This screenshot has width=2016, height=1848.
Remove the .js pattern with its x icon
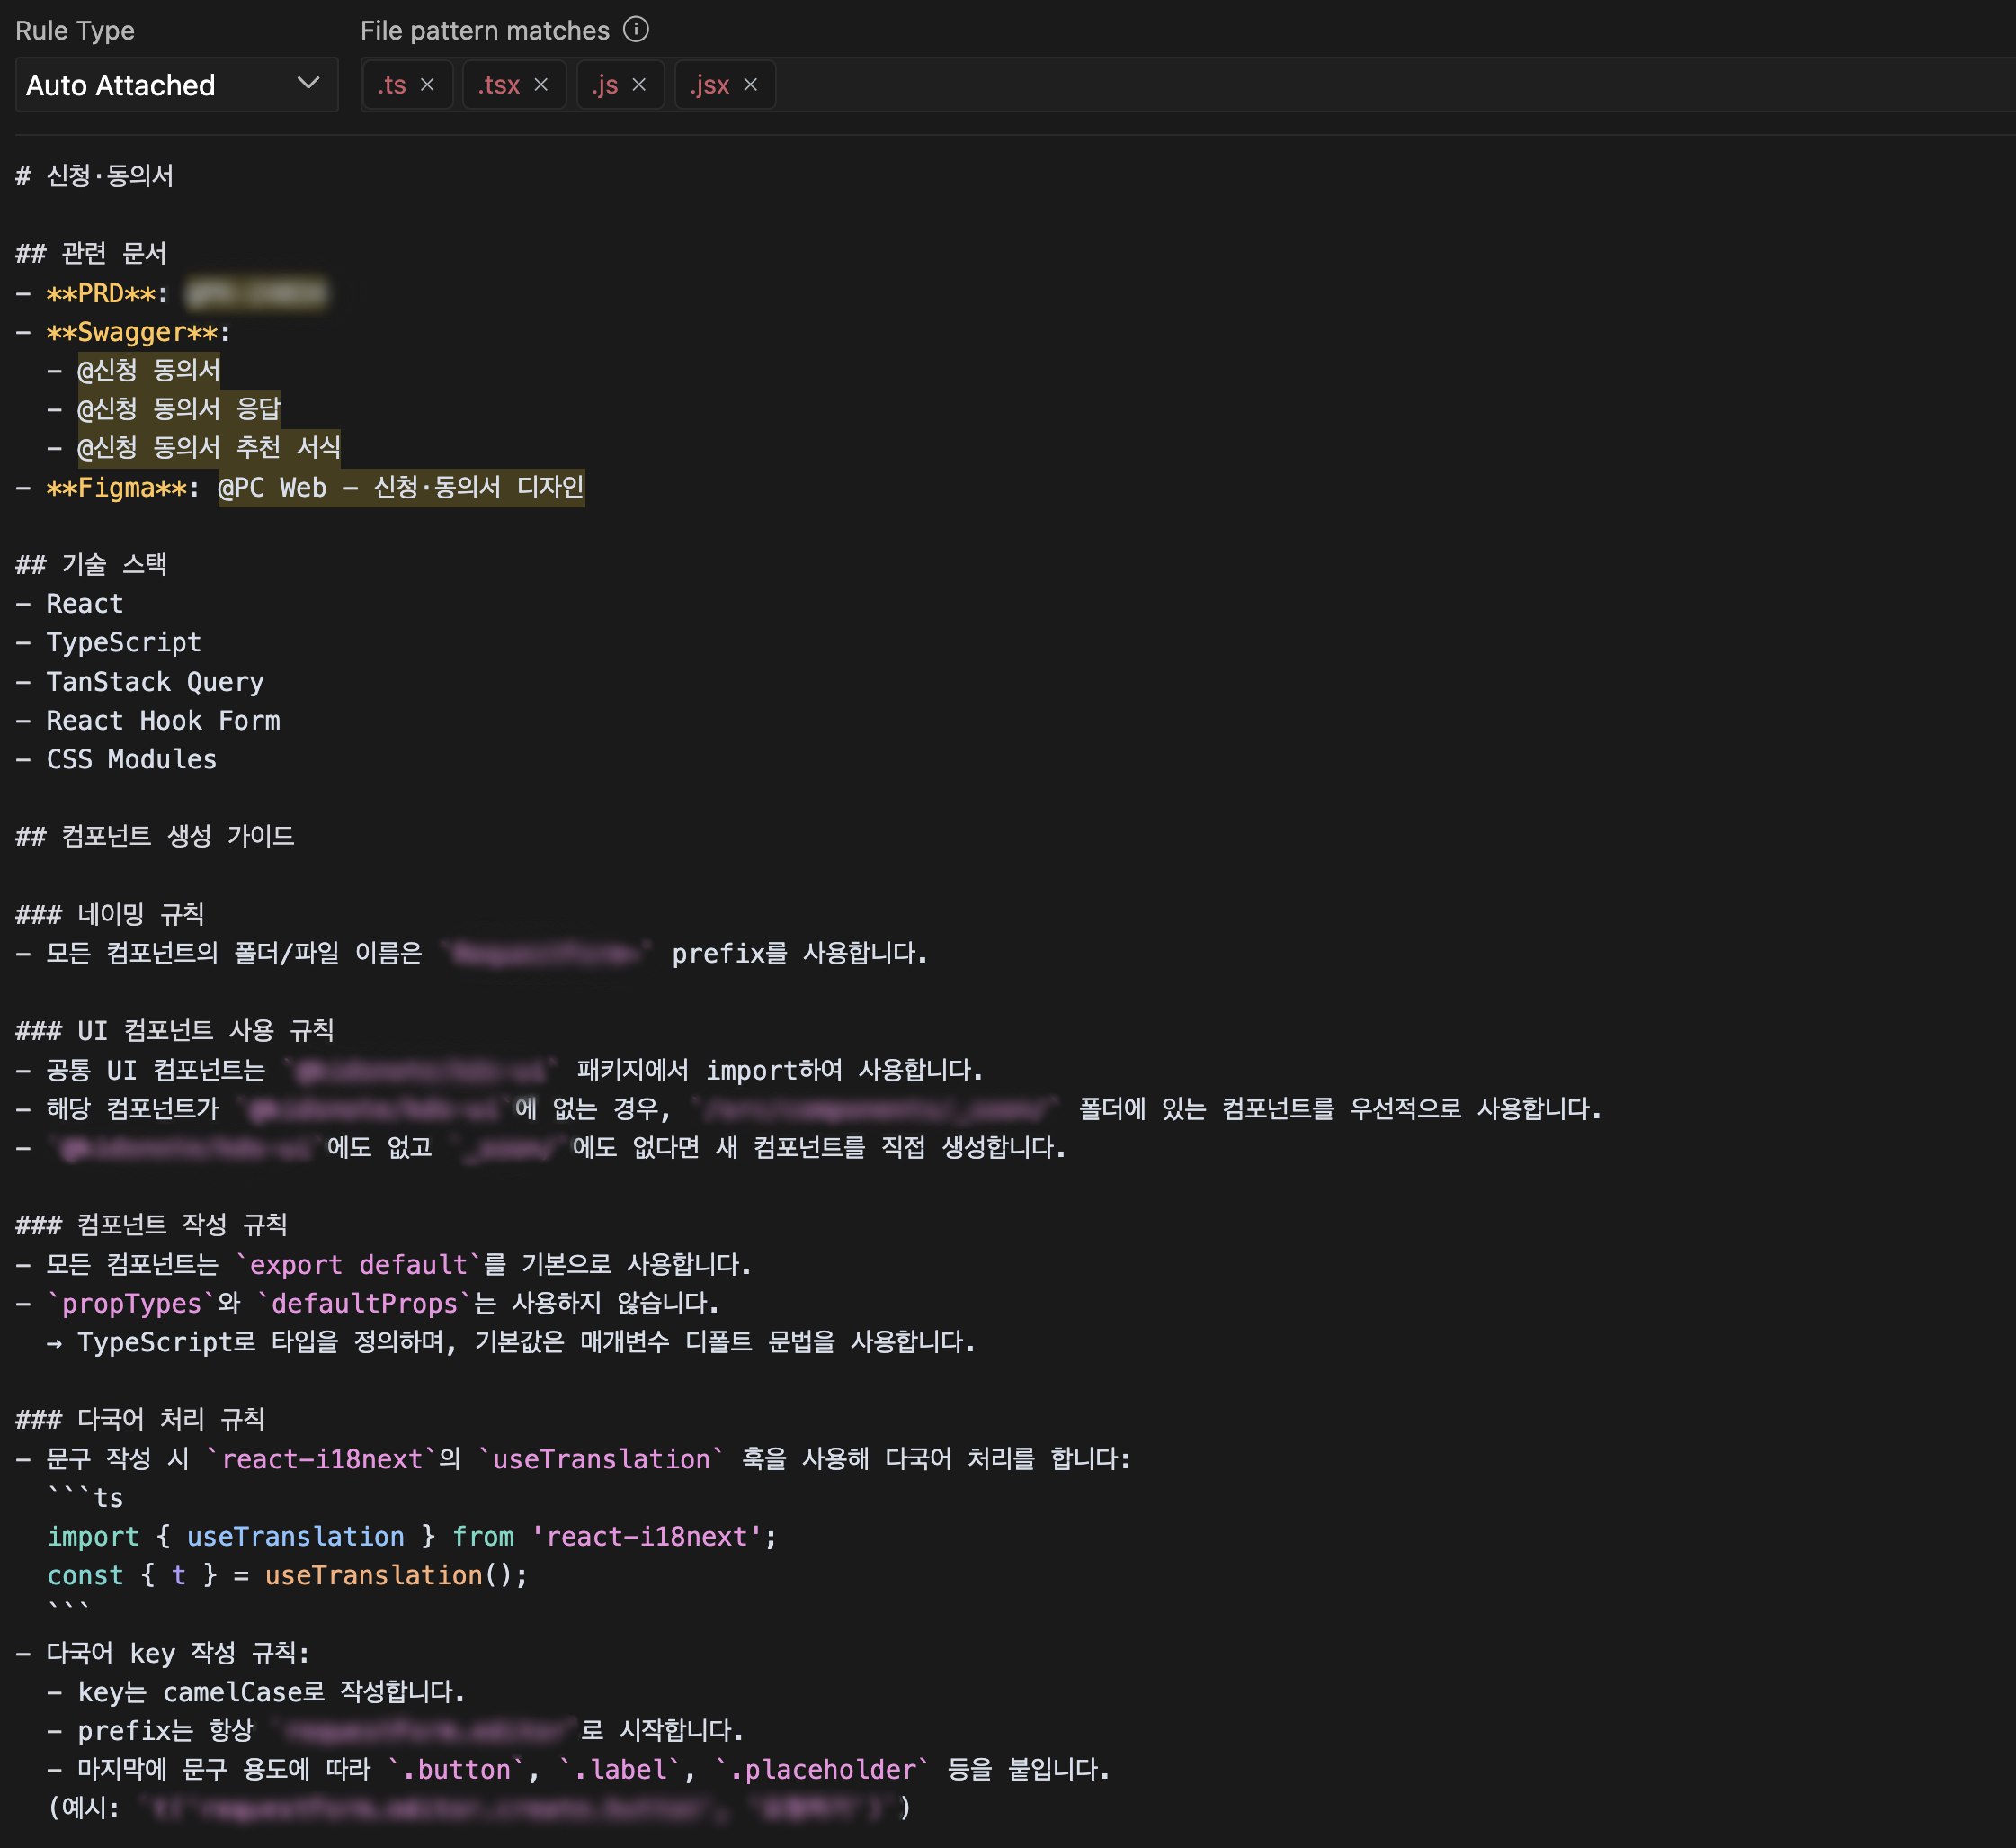tap(639, 85)
